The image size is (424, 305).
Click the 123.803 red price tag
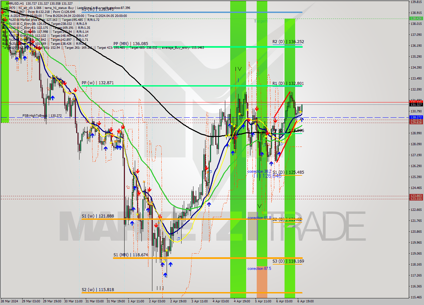416,196
